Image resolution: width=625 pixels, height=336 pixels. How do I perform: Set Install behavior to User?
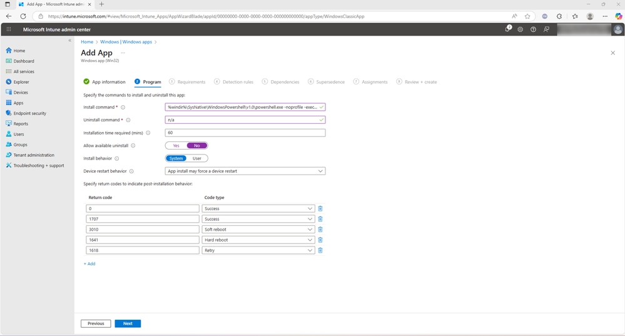(x=197, y=158)
